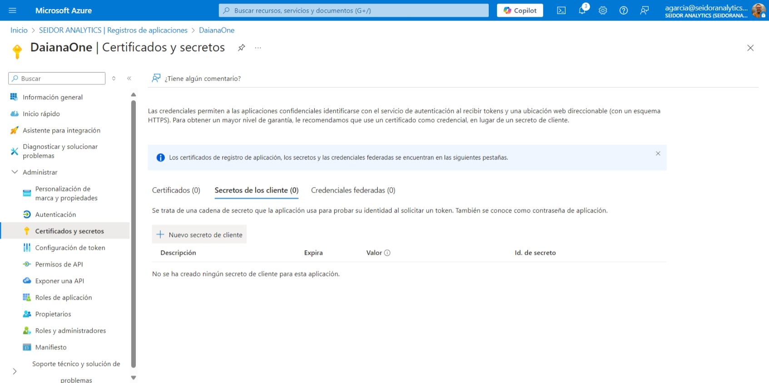Click the Valor info icon
The height and width of the screenshot is (383, 769).
pyautogui.click(x=387, y=253)
